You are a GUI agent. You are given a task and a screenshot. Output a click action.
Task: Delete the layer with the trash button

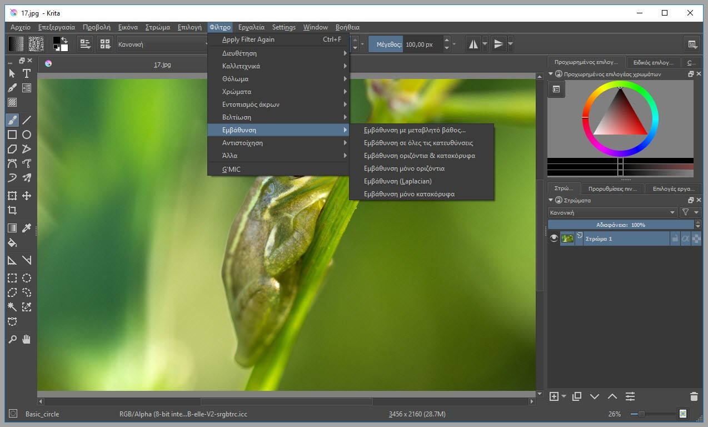[x=694, y=396]
